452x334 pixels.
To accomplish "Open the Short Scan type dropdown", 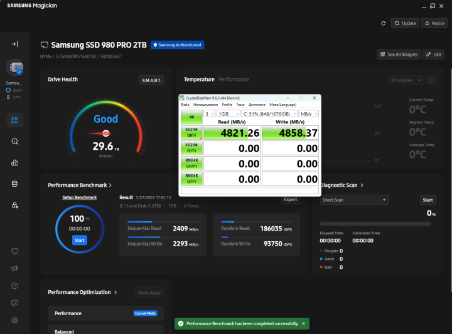I will pos(354,200).
